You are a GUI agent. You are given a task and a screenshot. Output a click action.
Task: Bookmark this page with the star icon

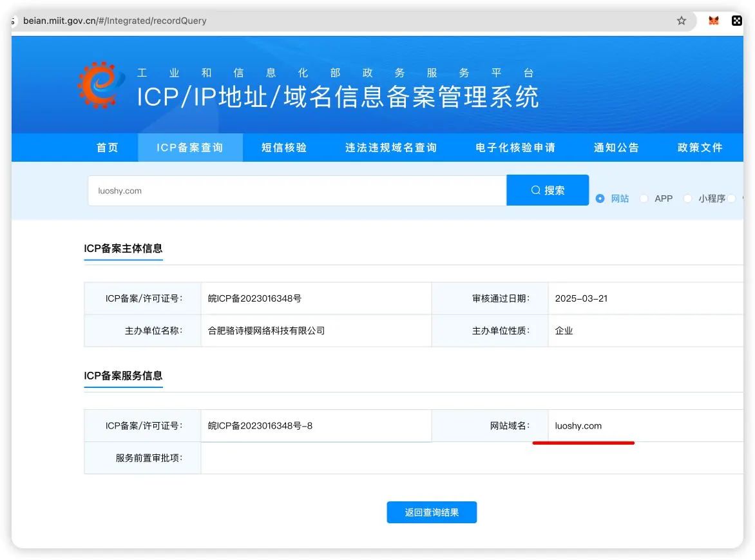pos(682,21)
